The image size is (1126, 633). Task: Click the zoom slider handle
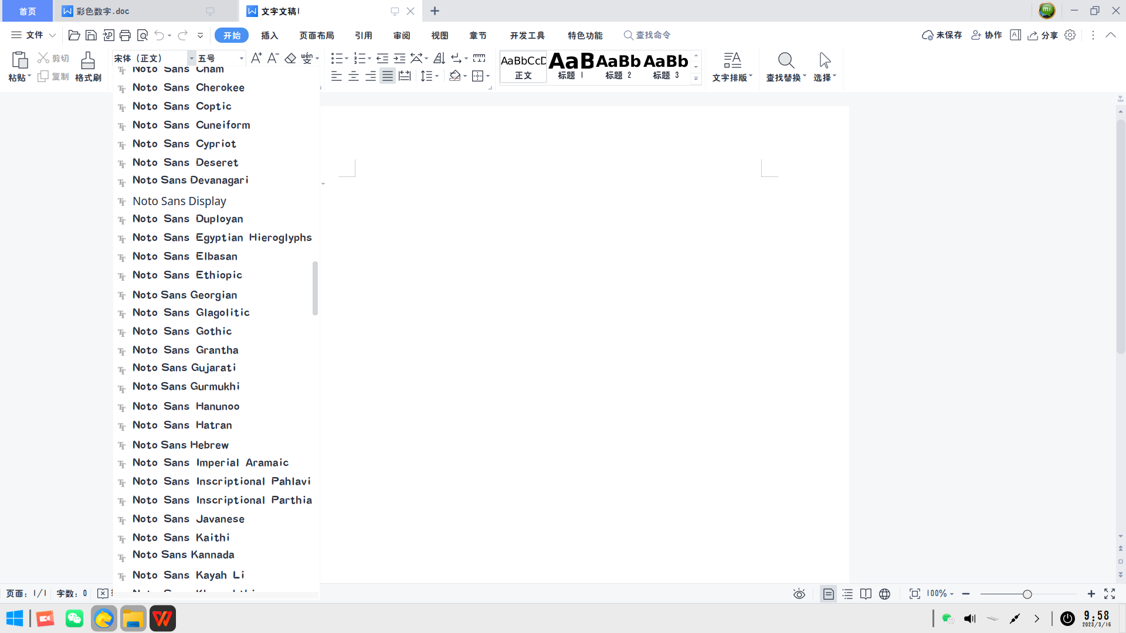pyautogui.click(x=1027, y=594)
